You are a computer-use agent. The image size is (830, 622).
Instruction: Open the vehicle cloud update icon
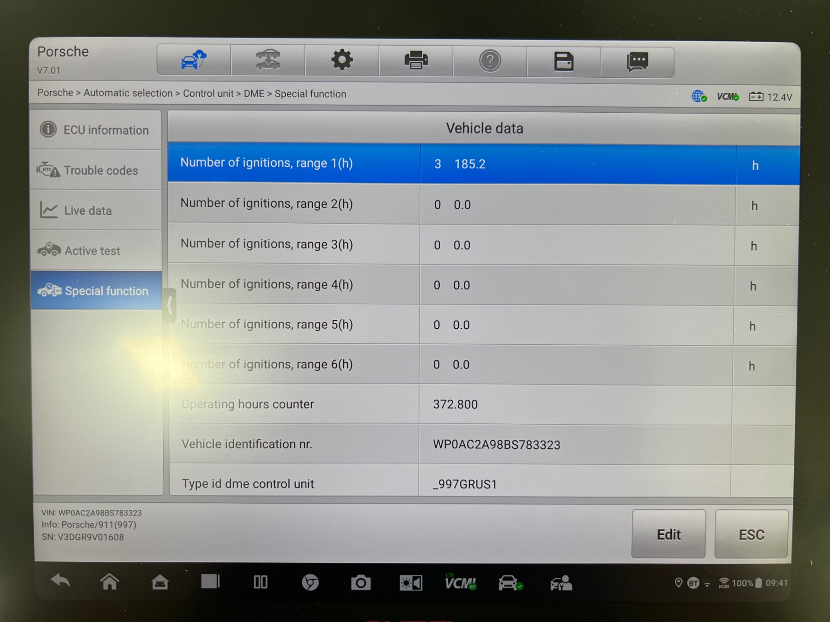point(194,60)
